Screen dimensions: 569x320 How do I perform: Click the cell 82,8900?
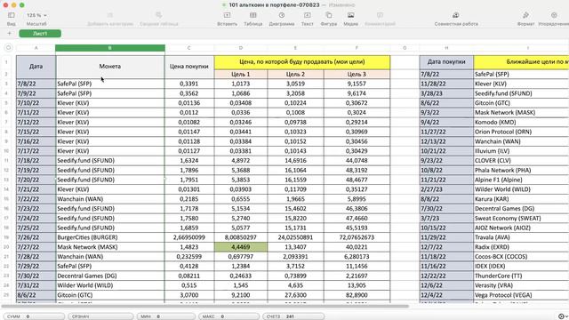(357, 295)
